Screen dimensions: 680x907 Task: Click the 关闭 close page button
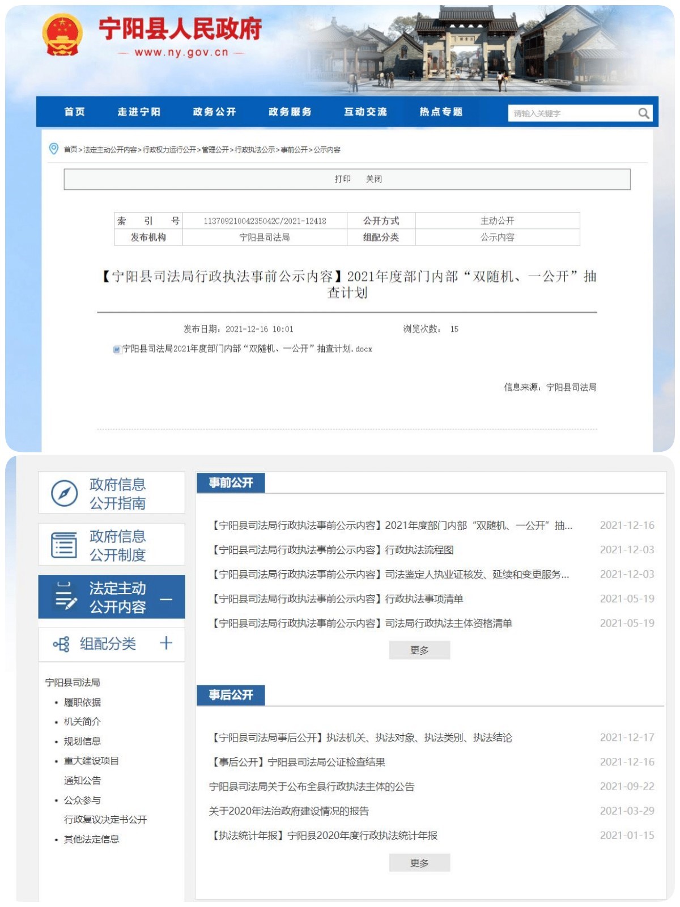coord(373,179)
